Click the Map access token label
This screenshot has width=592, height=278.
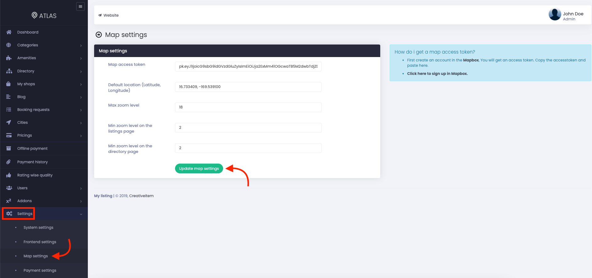(127, 65)
